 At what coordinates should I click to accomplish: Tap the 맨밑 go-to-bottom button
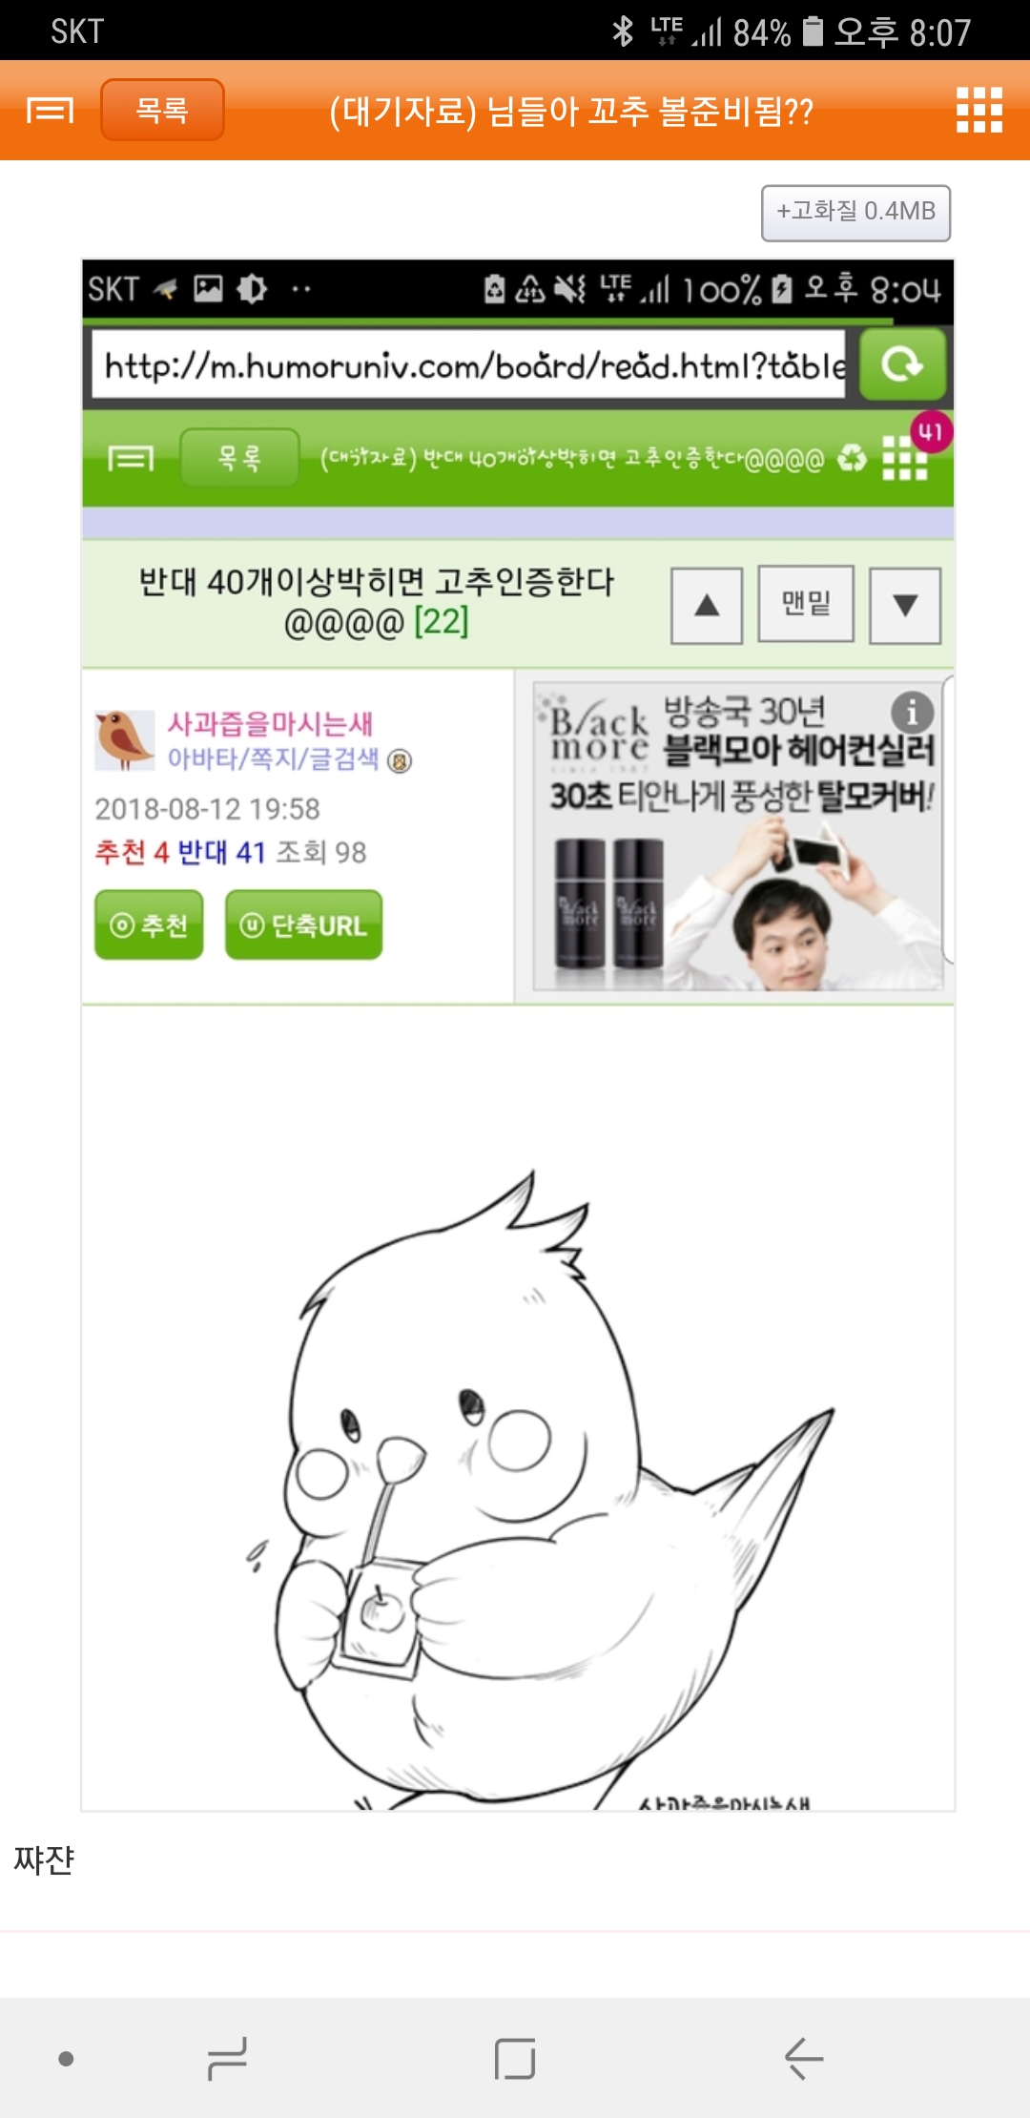point(806,603)
